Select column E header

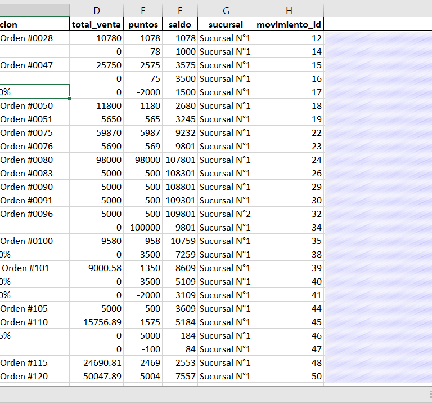[143, 11]
